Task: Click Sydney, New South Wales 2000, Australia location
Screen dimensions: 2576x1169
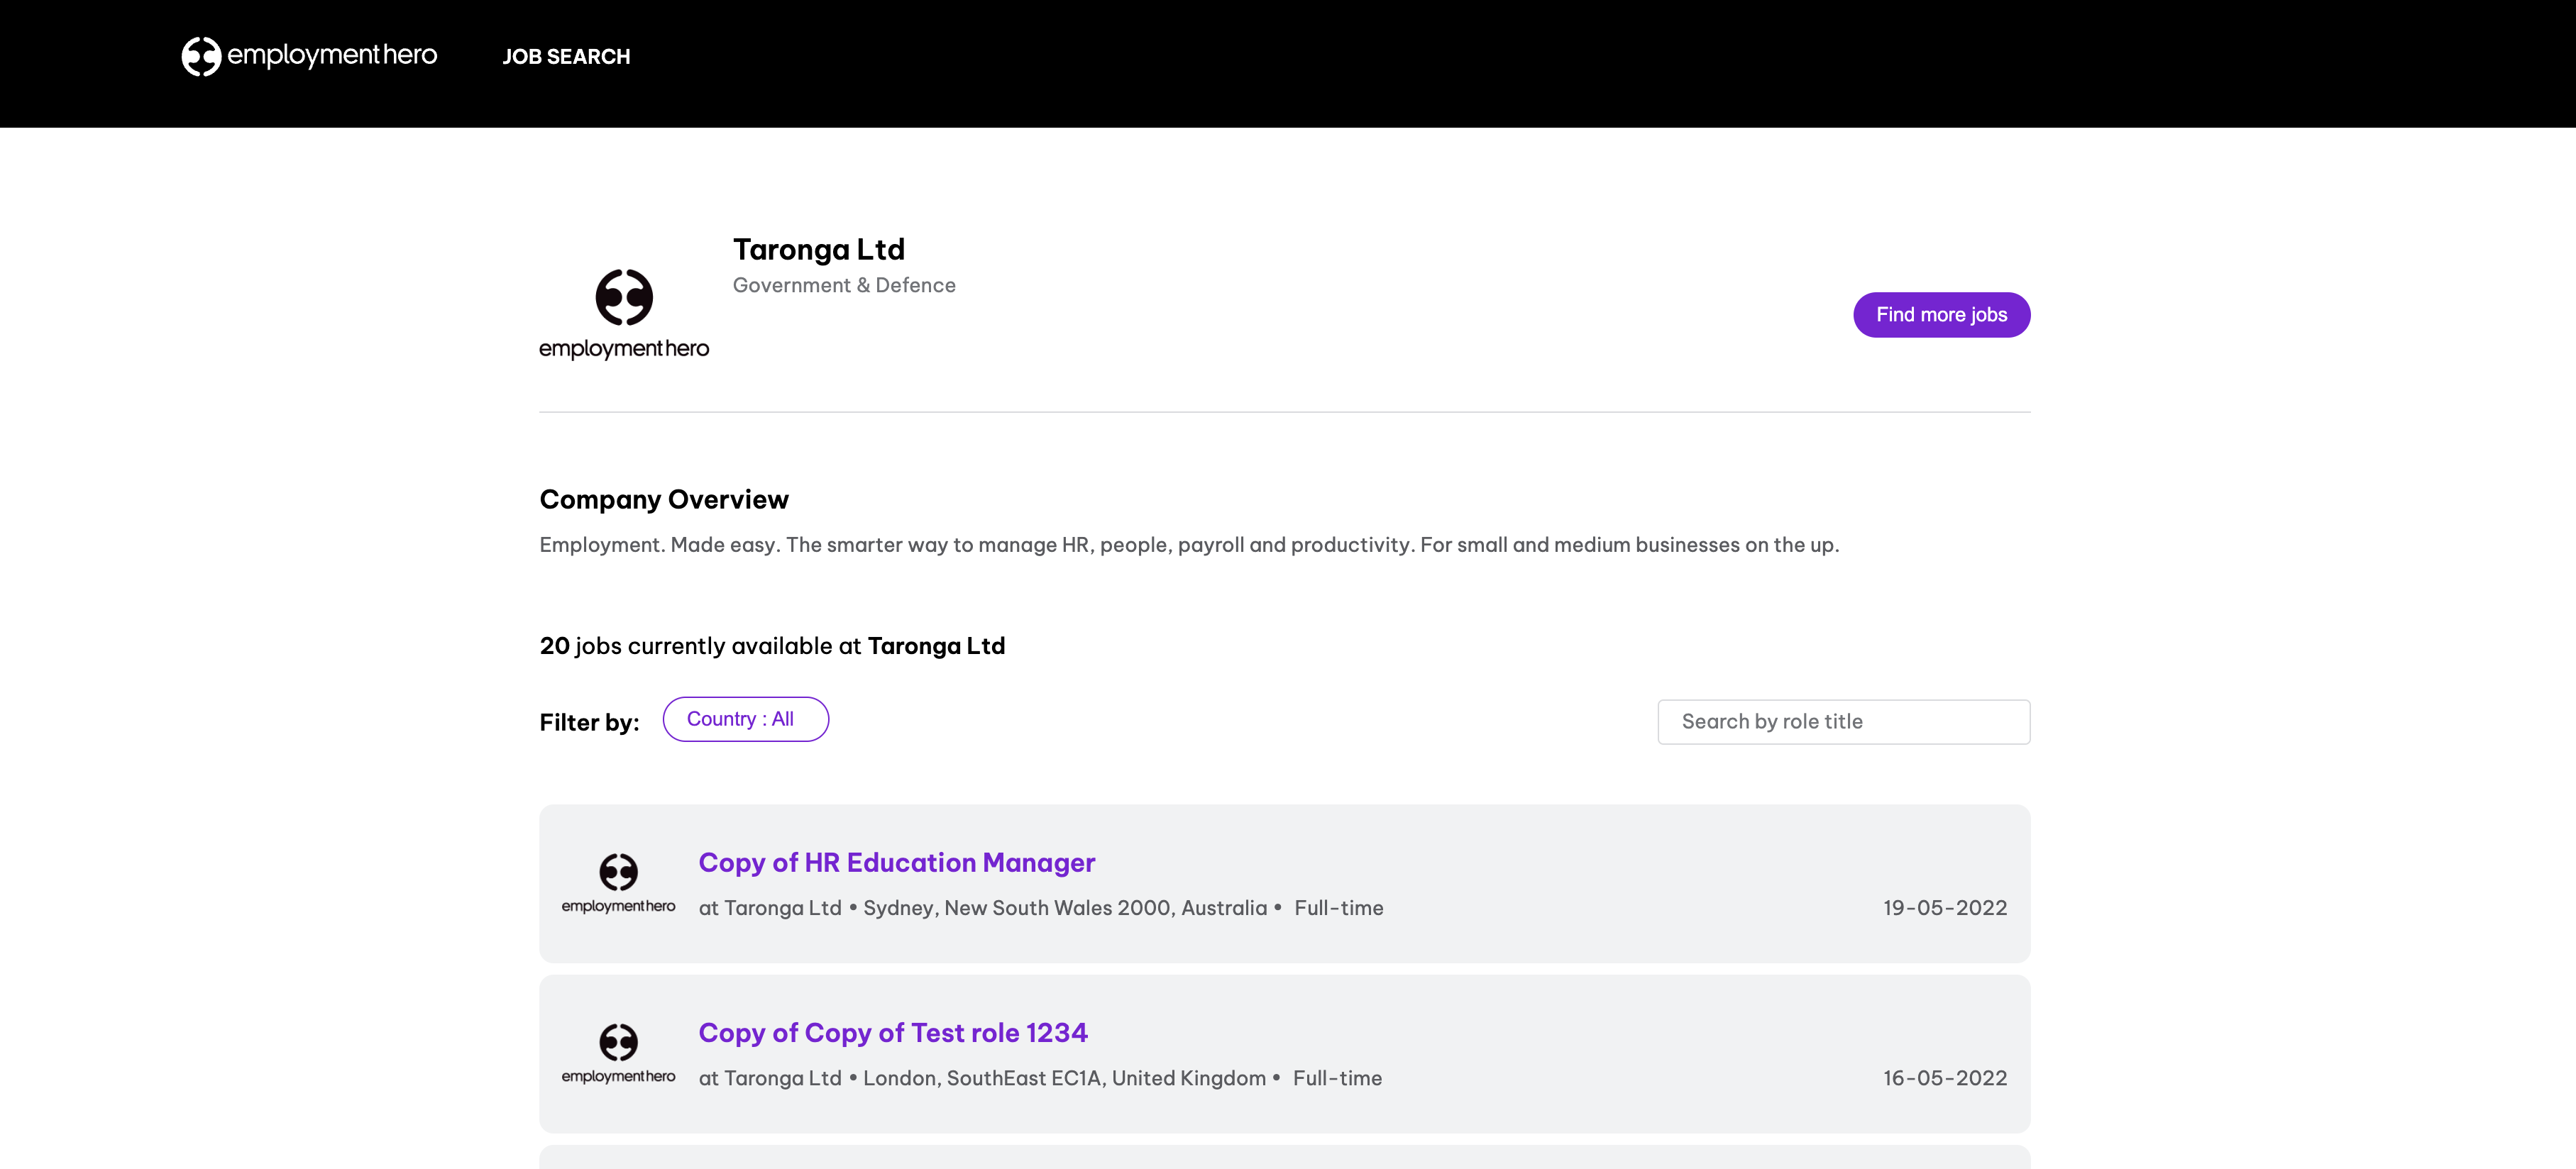Action: click(x=1065, y=908)
